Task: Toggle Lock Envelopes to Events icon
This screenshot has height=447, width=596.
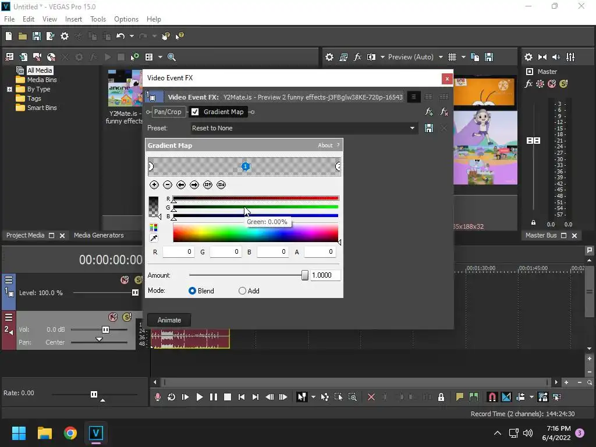Action: coord(543,397)
